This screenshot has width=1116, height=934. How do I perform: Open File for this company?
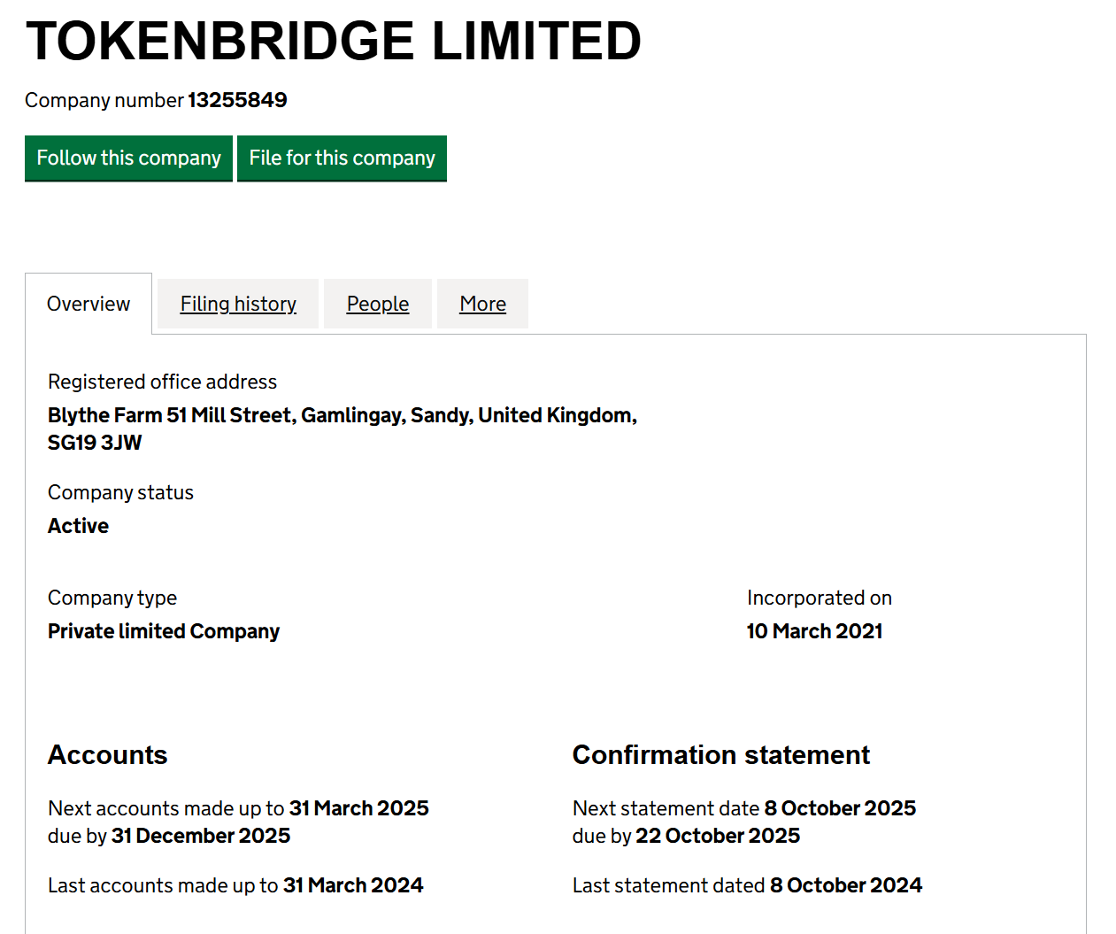(x=342, y=158)
